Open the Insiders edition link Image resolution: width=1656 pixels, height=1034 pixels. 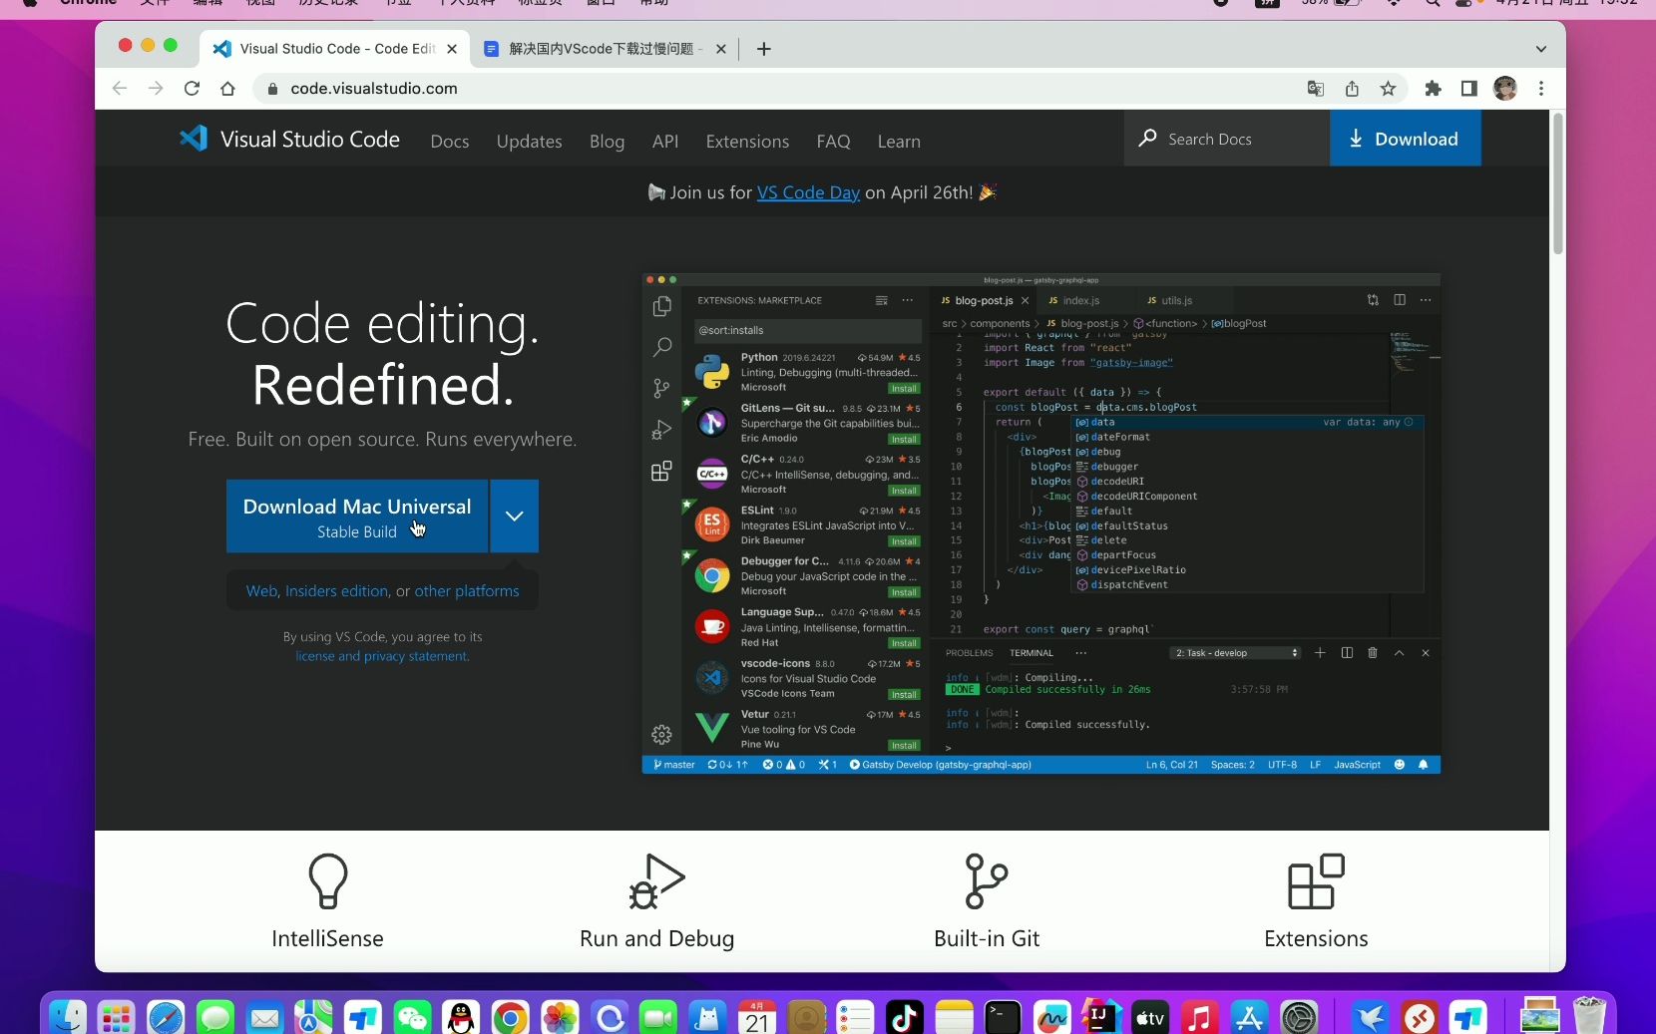click(x=336, y=590)
